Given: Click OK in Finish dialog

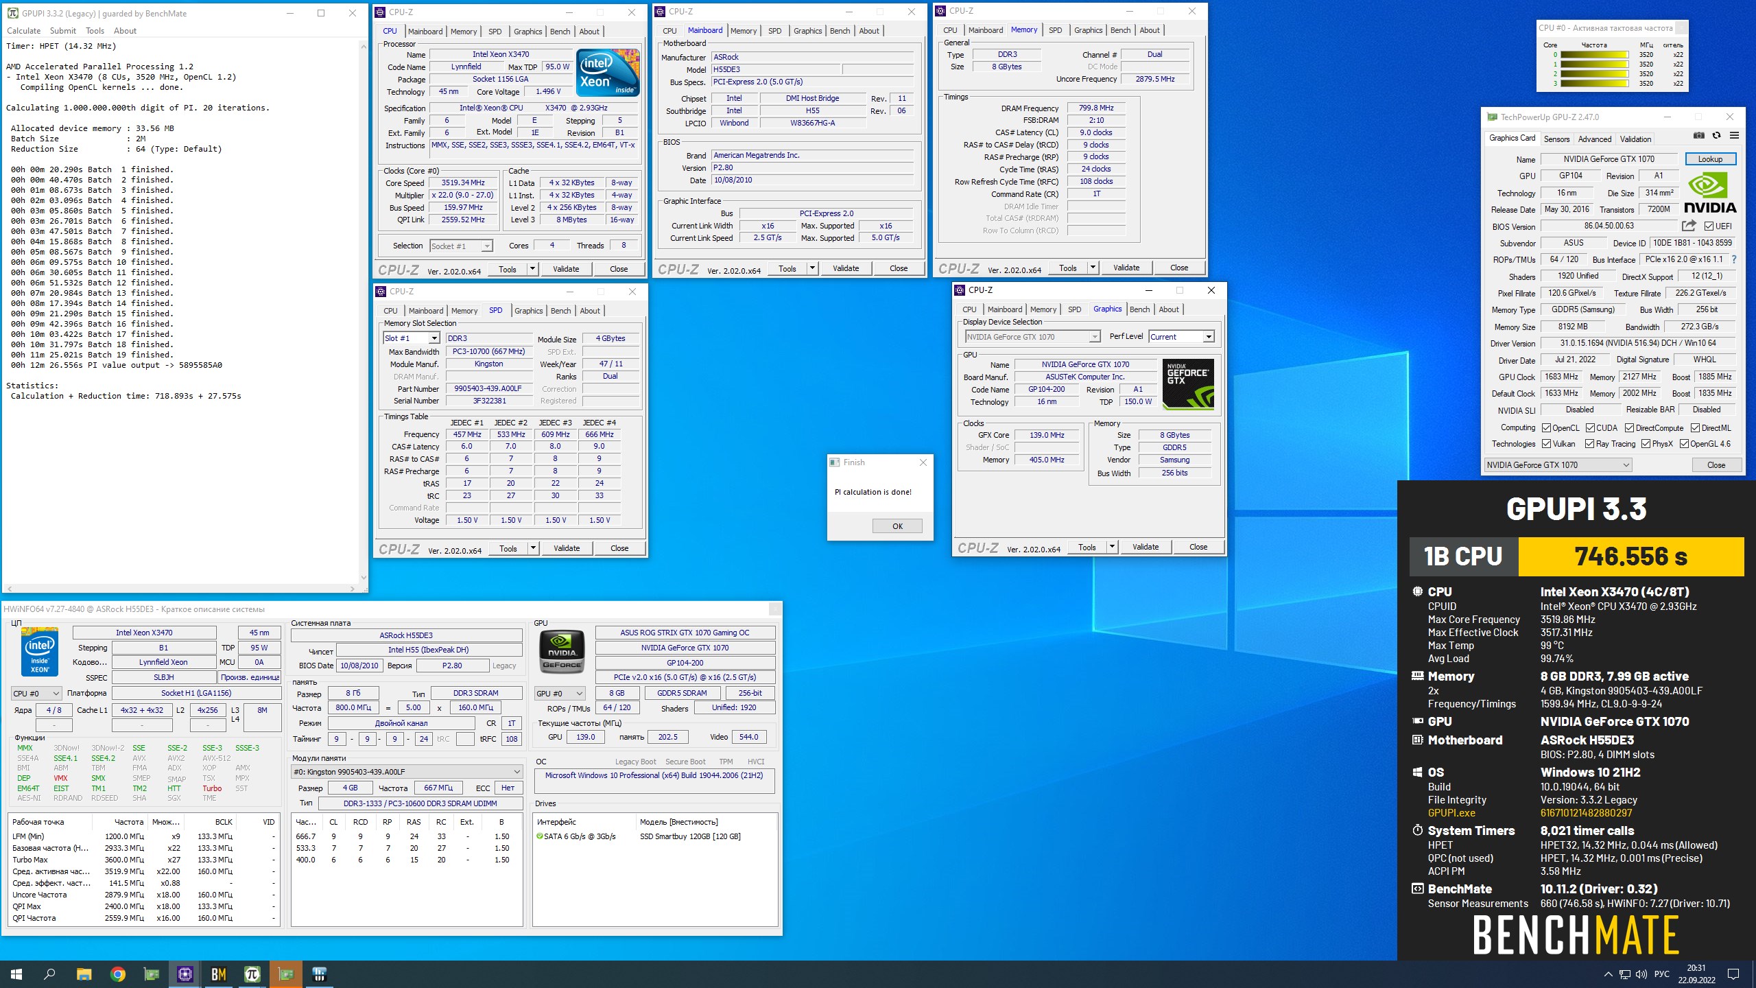Looking at the screenshot, I should [897, 526].
